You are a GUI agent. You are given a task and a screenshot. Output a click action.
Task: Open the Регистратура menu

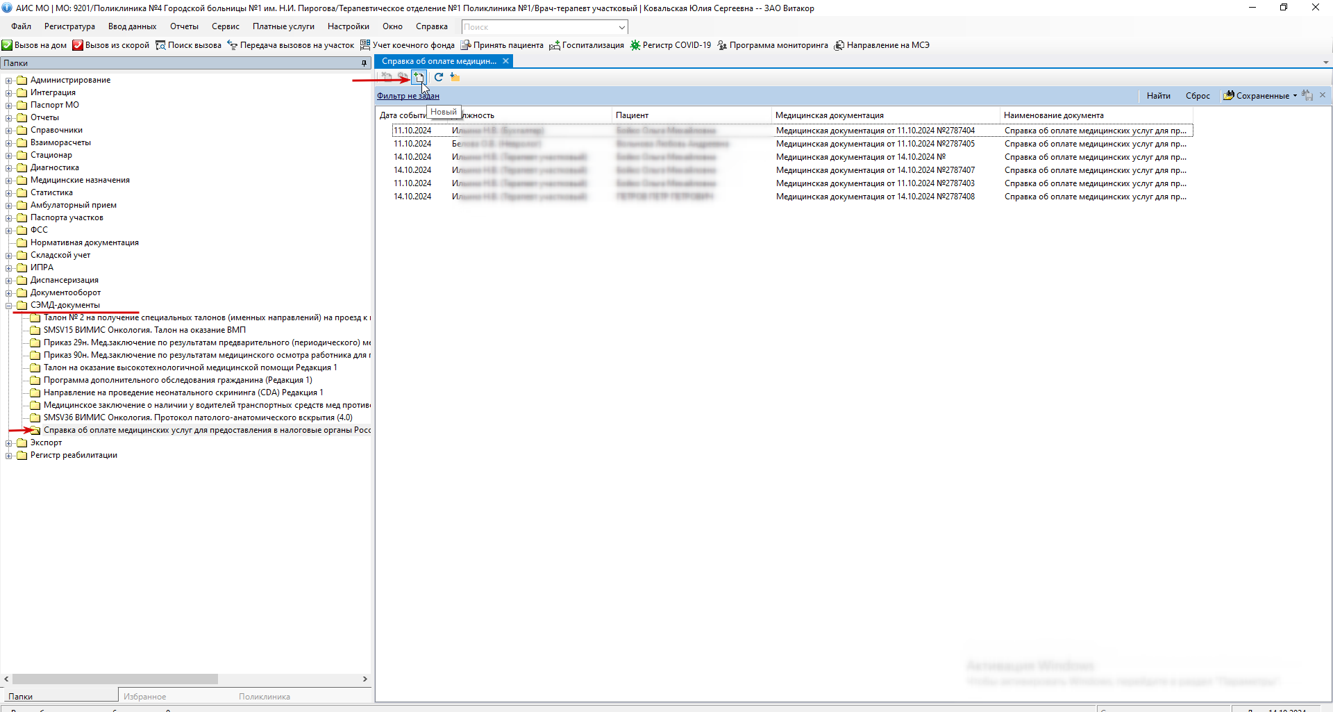(x=69, y=26)
